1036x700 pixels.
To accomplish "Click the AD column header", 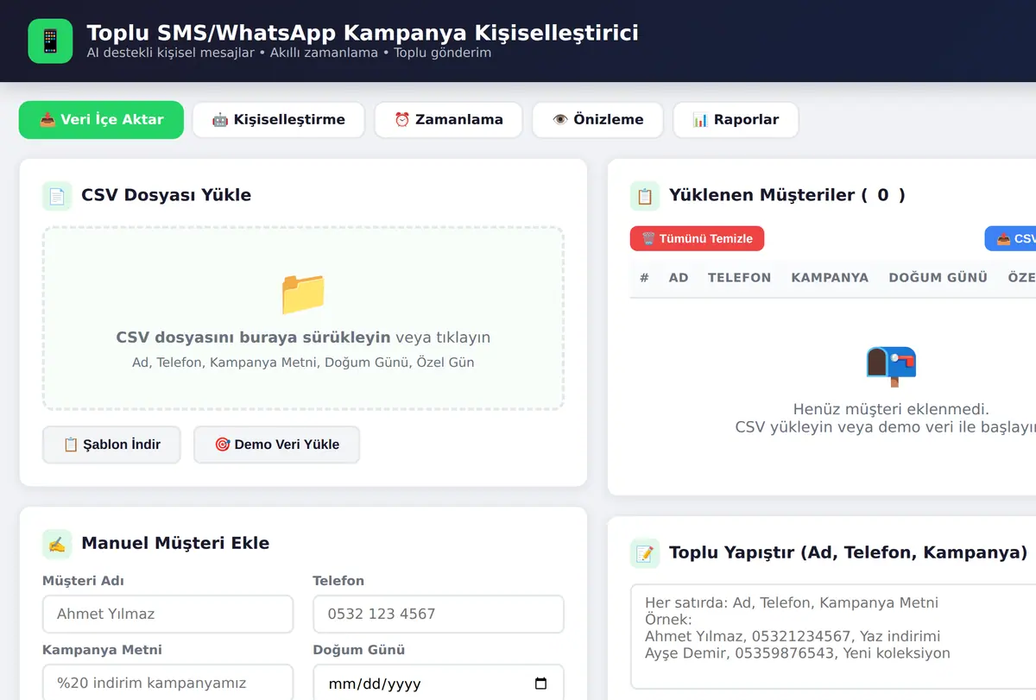I will (679, 278).
